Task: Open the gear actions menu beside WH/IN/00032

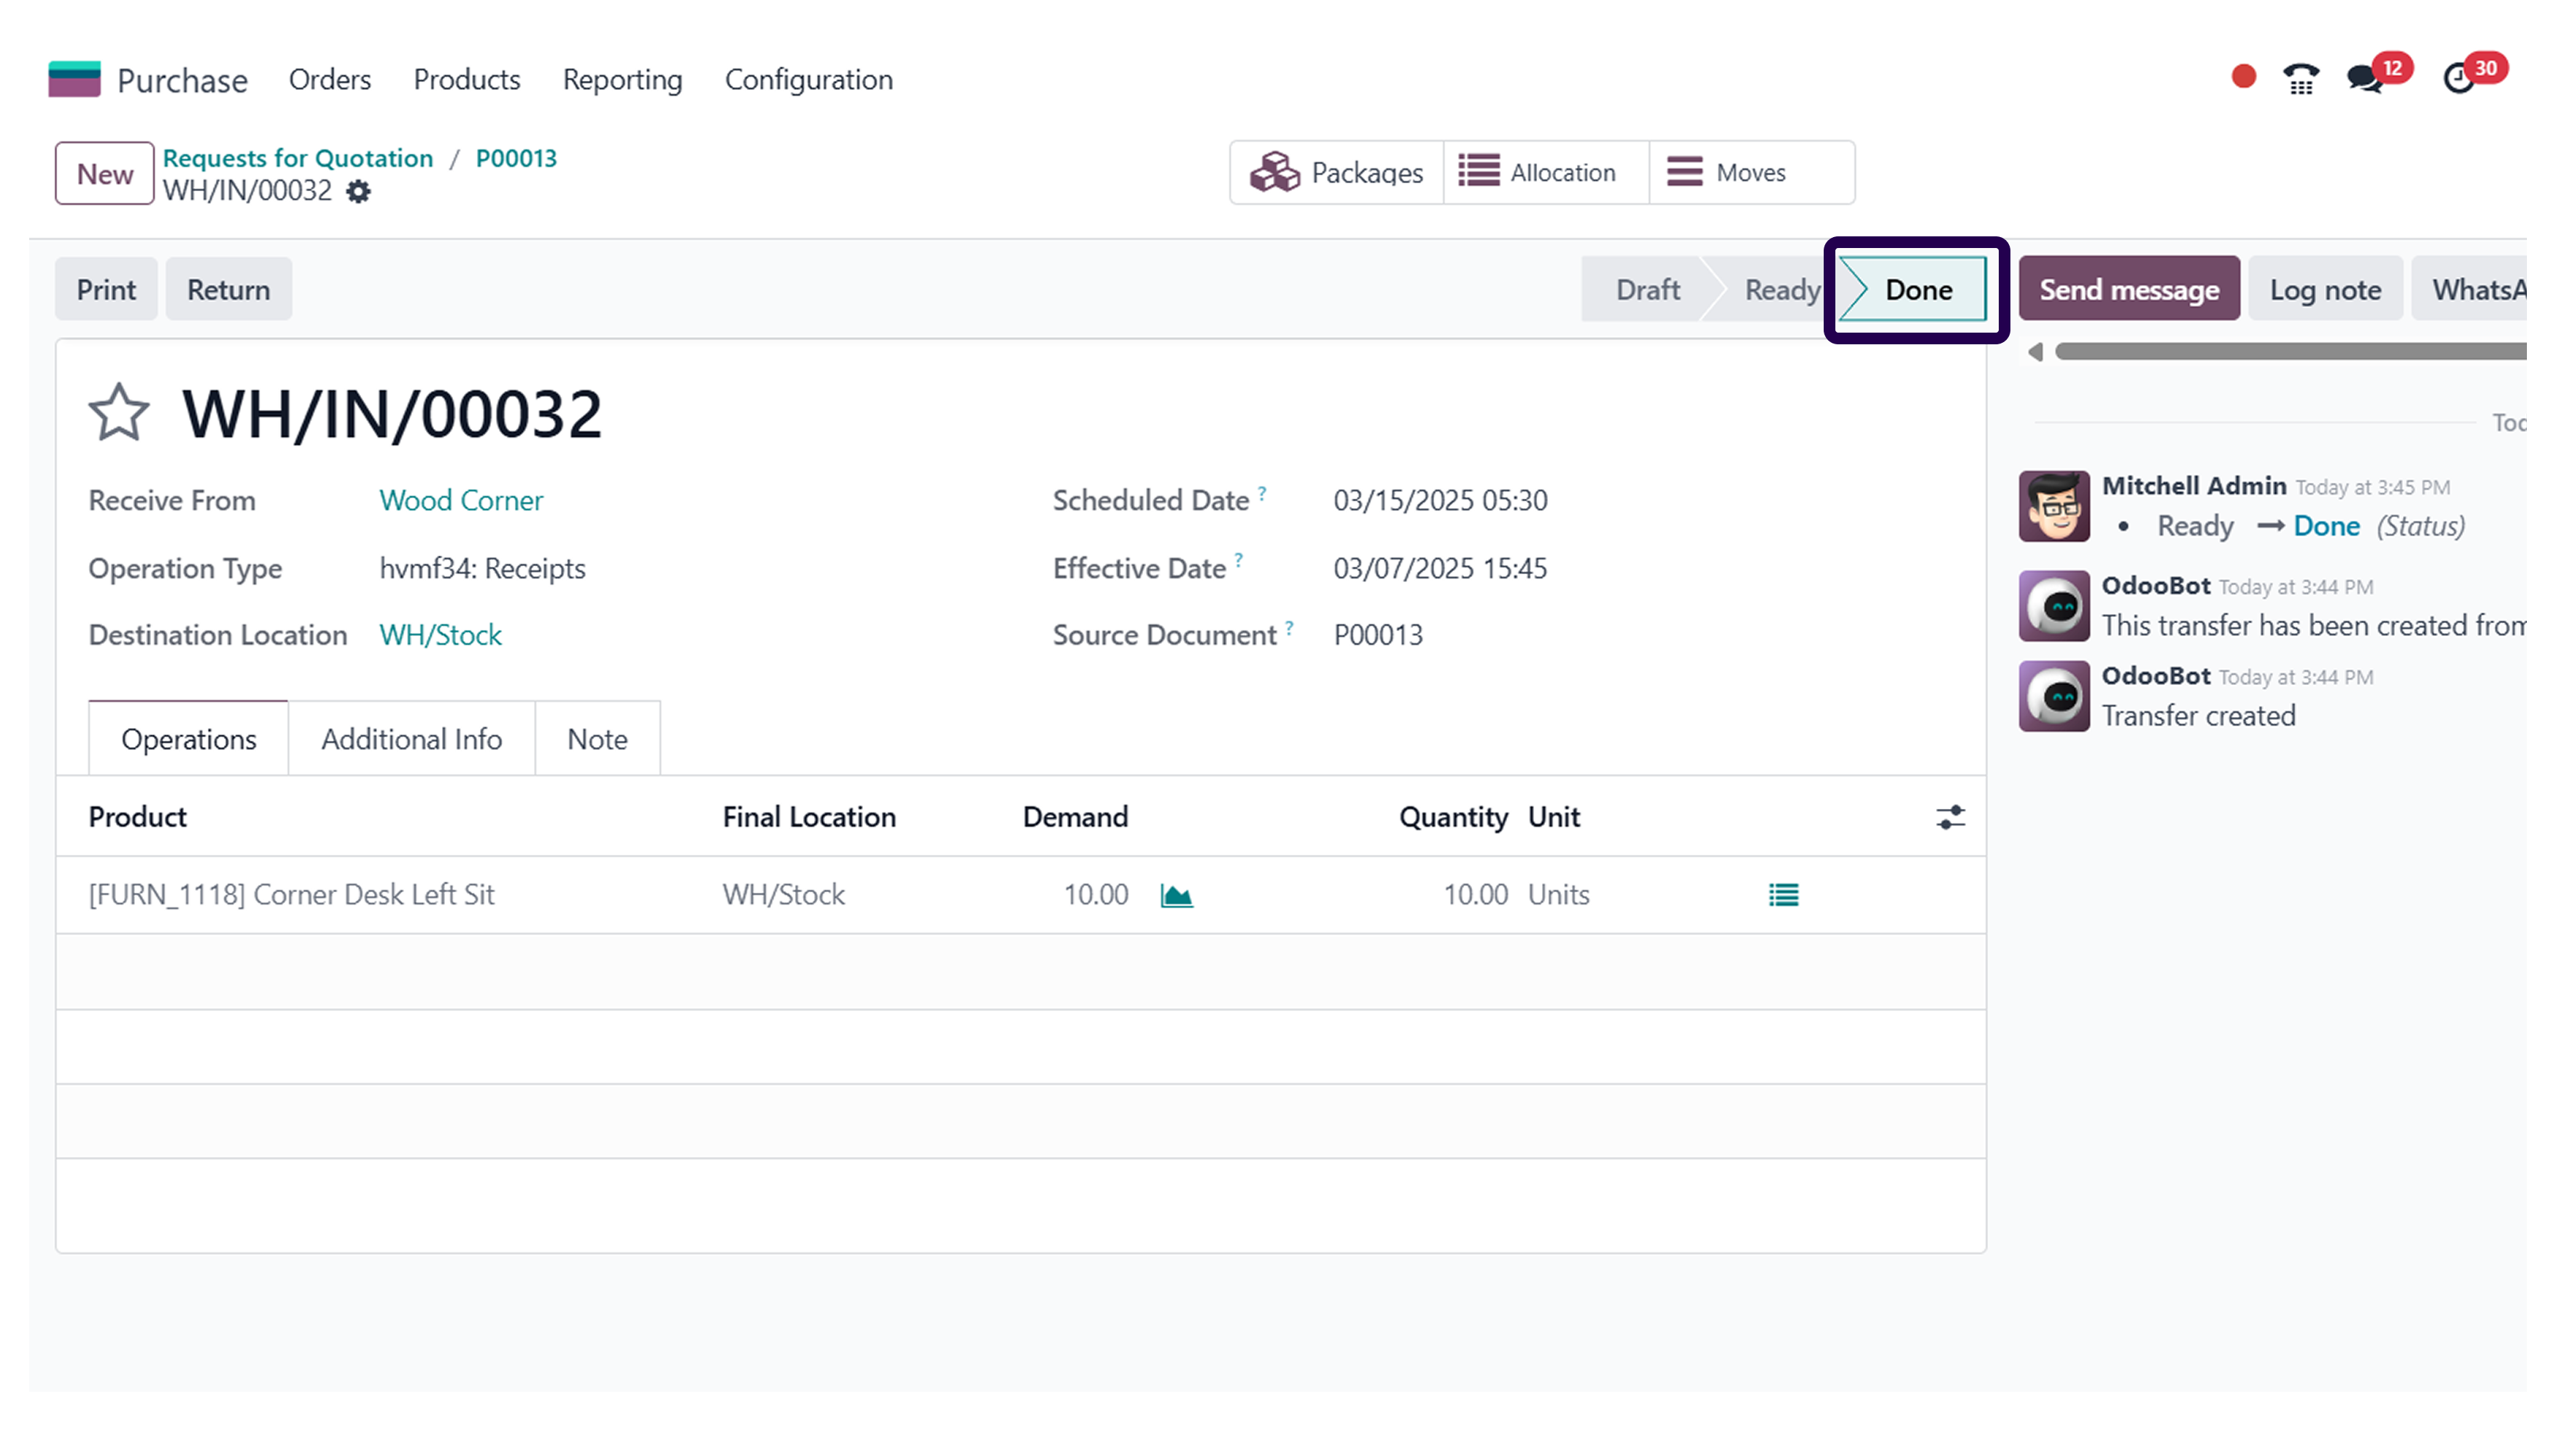Action: point(358,191)
